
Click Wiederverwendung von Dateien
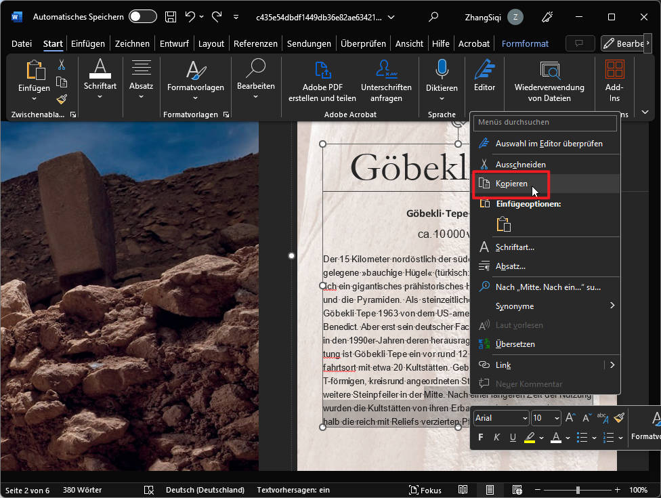click(x=549, y=81)
